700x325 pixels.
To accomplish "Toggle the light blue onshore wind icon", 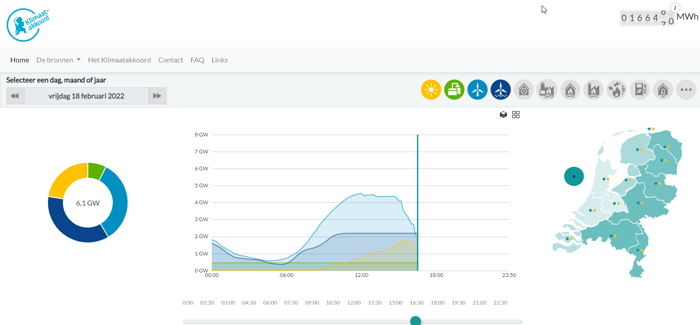I will (477, 90).
